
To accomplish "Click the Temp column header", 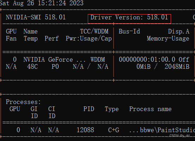I will click(31, 38).
